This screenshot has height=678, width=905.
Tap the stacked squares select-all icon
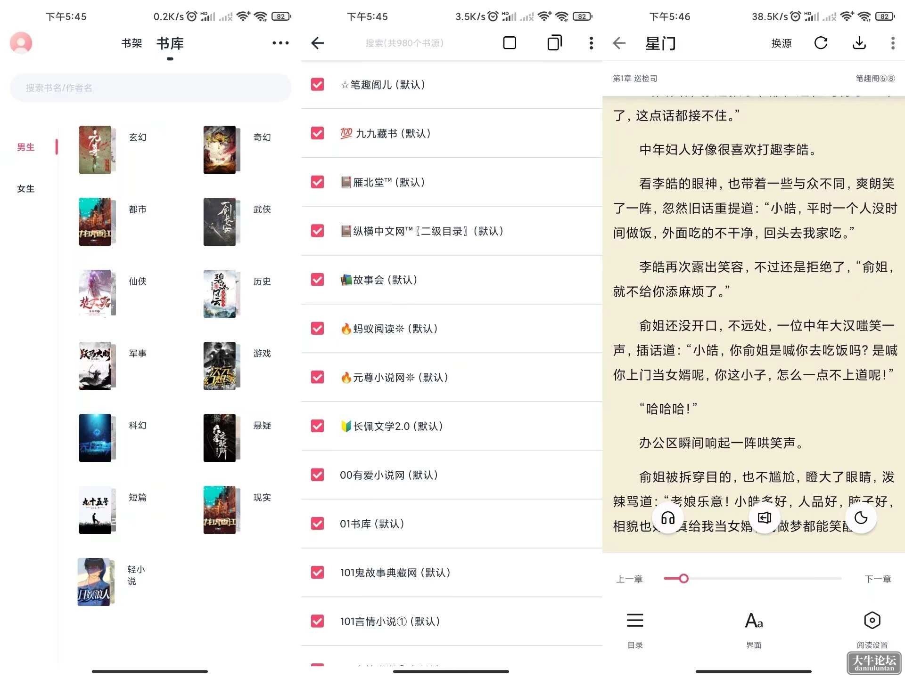[x=554, y=43]
